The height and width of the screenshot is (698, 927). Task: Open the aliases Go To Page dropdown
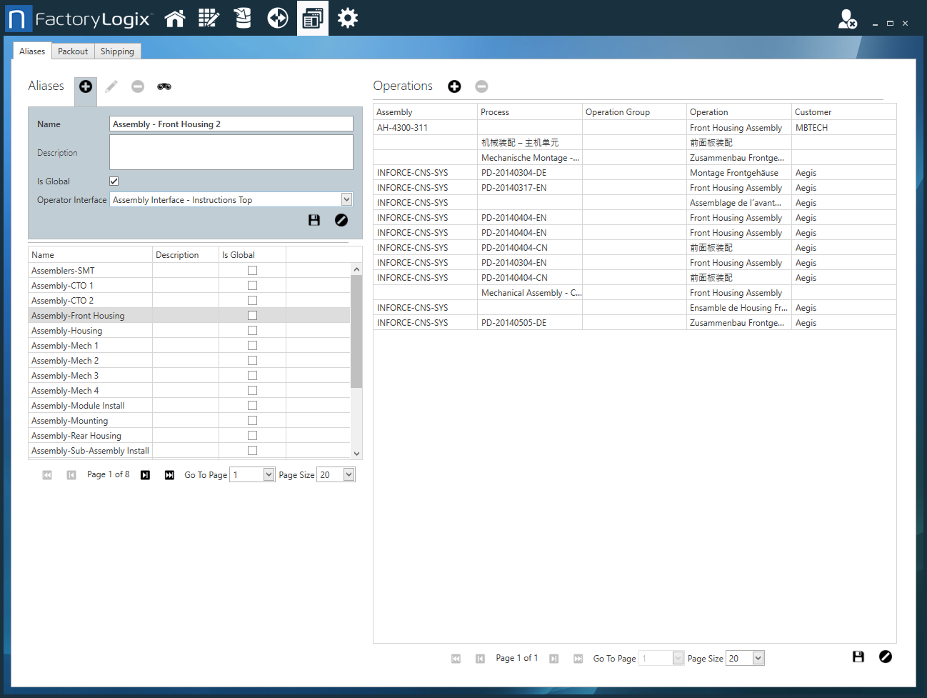pyautogui.click(x=269, y=475)
